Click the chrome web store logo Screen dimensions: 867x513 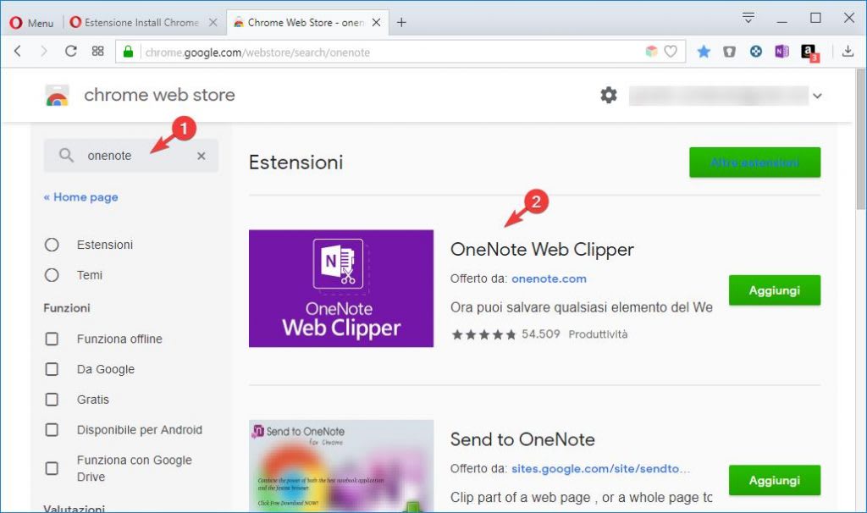click(x=57, y=95)
